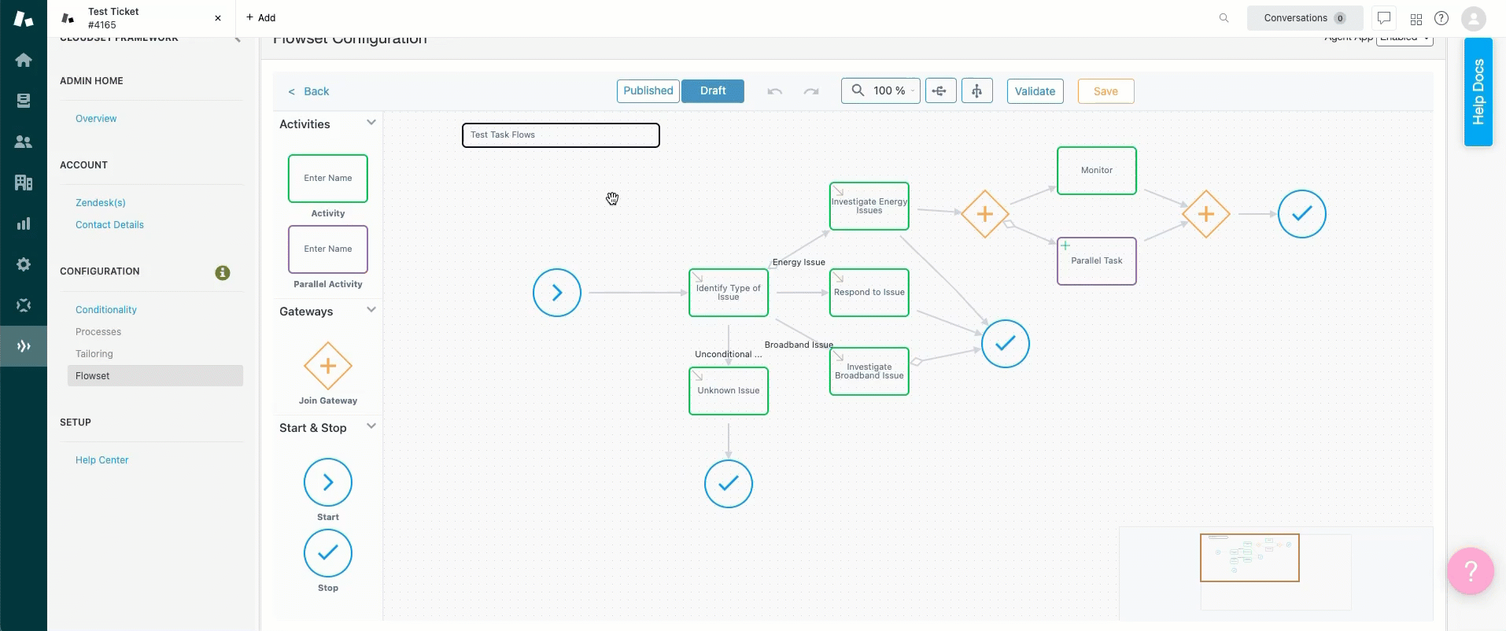The height and width of the screenshot is (631, 1506).
Task: Open Zendesk(s) menu item
Action: coord(101,203)
